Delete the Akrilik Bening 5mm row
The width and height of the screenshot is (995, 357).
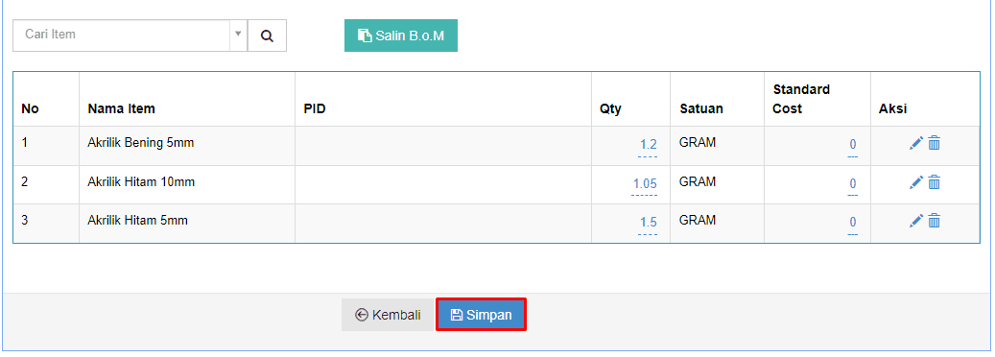[x=935, y=144]
